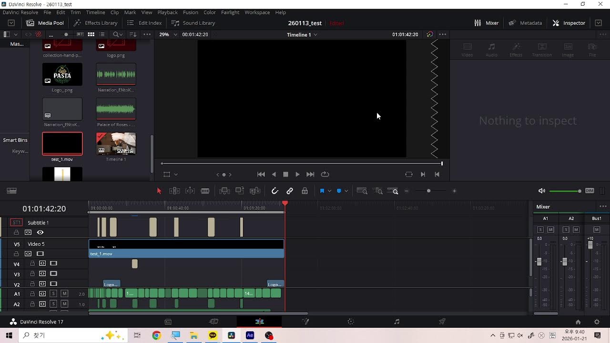610x343 pixels.
Task: Open the flag color dropdown arrow
Action: point(329,191)
